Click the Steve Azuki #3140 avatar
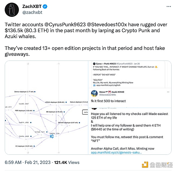Viewport: 176px width, 171px height. point(94,93)
